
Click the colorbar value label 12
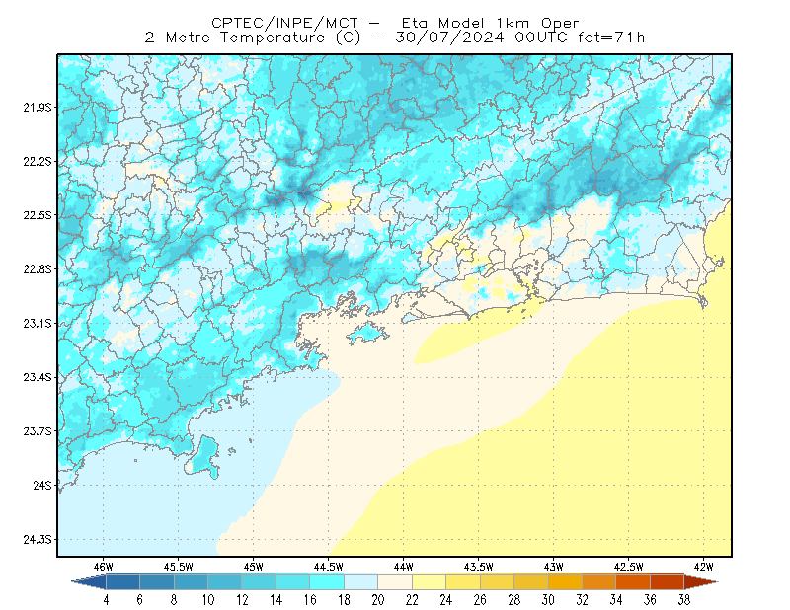click(x=242, y=600)
